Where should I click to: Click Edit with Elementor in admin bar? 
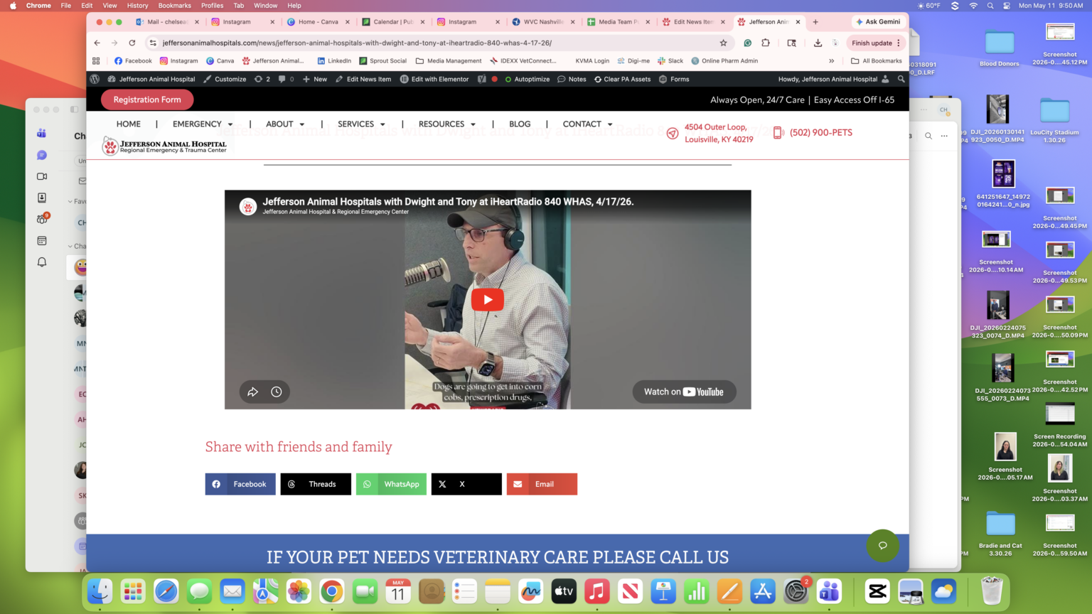[434, 79]
